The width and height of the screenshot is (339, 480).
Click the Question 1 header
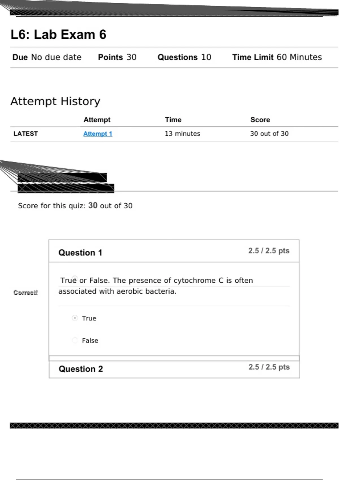tap(80, 253)
